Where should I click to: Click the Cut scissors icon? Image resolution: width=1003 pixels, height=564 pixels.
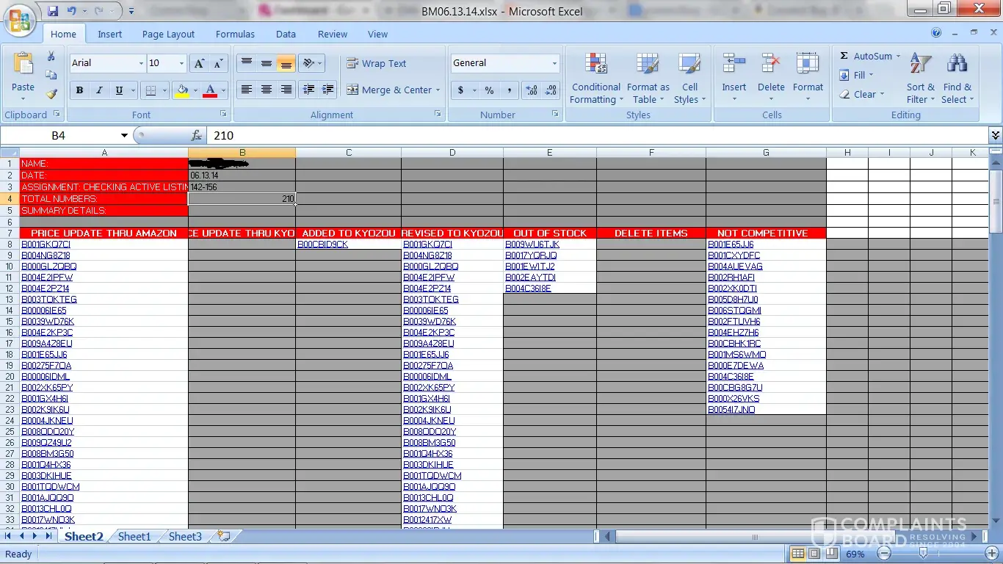tap(51, 57)
